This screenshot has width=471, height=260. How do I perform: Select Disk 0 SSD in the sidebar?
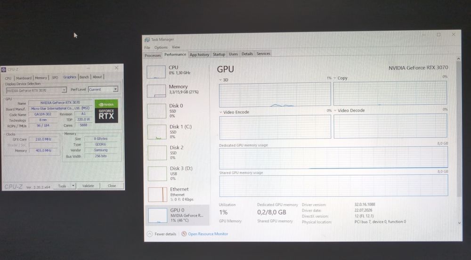tap(177, 111)
